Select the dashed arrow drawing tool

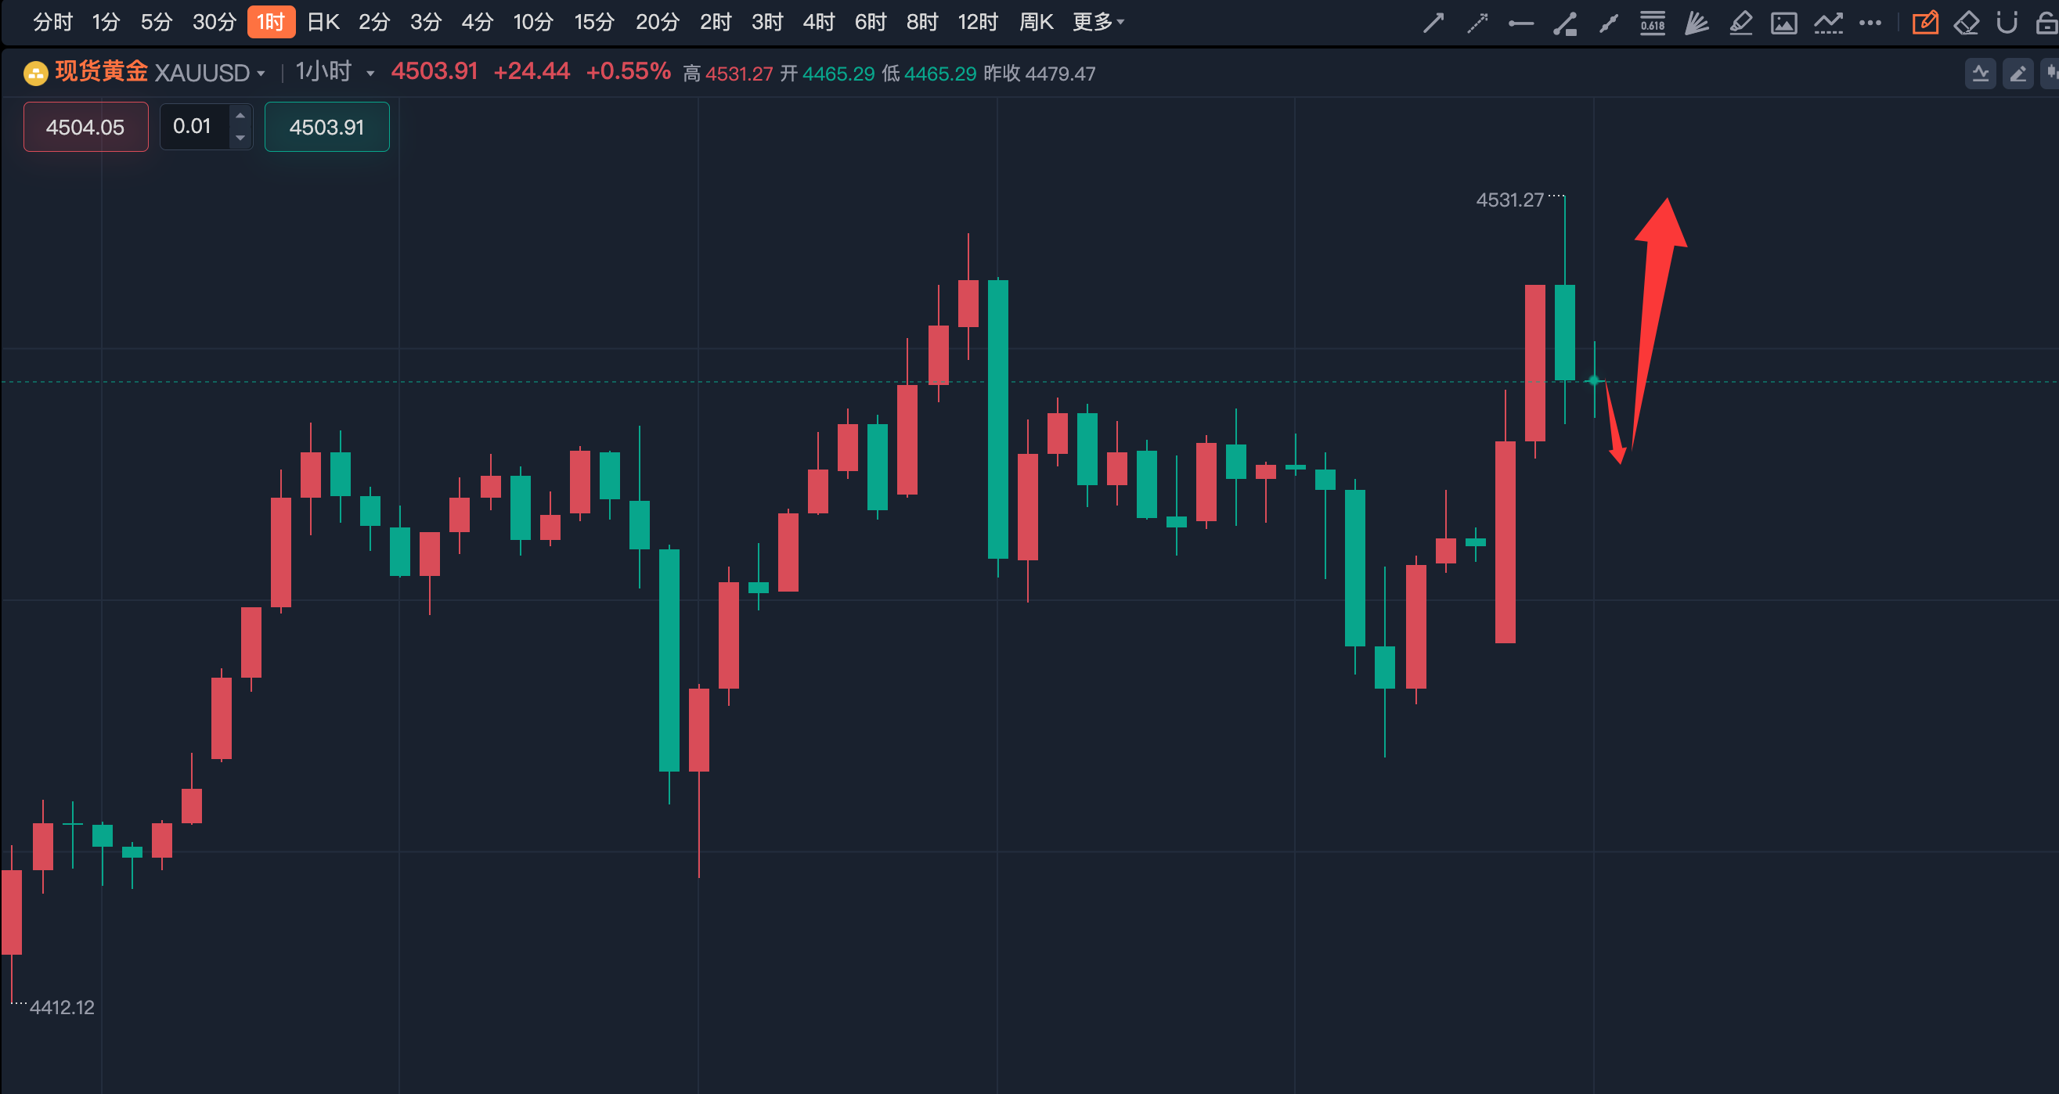(x=1477, y=23)
